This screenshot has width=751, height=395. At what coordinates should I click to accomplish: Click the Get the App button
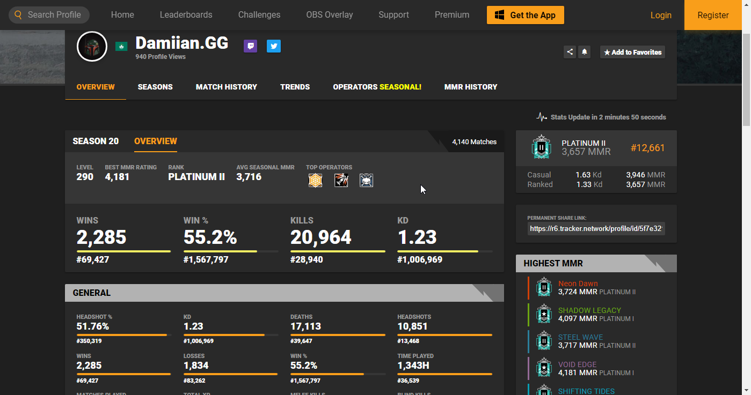[x=525, y=15]
